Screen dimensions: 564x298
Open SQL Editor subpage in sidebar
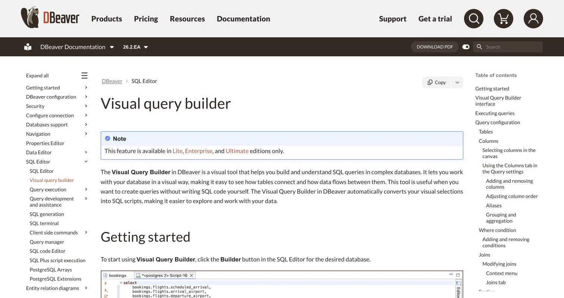click(42, 171)
